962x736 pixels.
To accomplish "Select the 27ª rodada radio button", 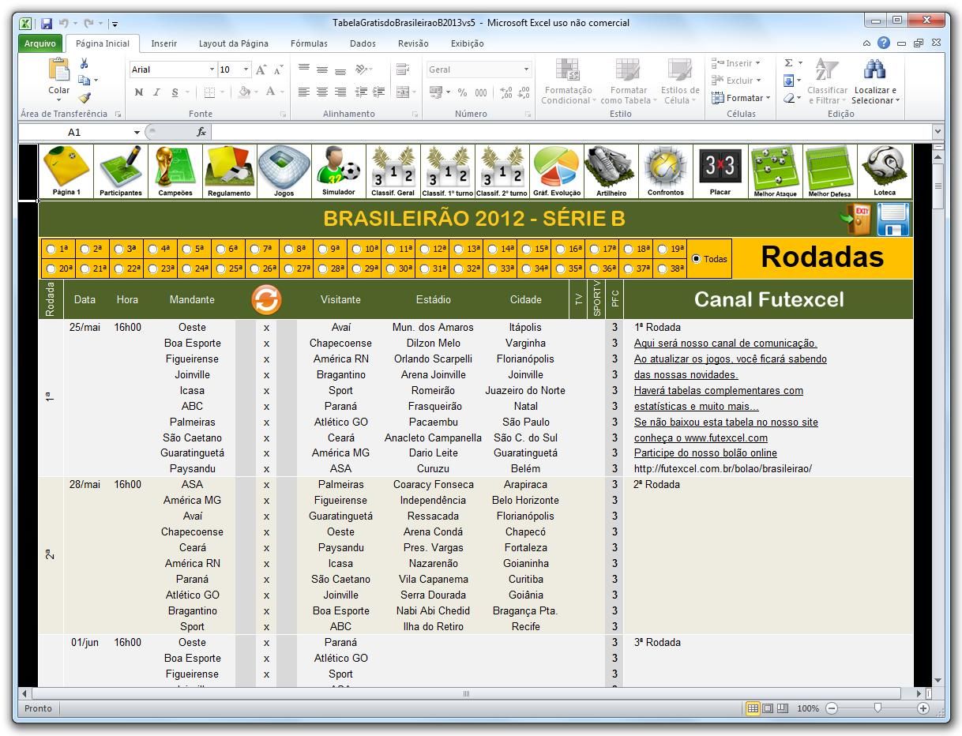I will [x=288, y=268].
